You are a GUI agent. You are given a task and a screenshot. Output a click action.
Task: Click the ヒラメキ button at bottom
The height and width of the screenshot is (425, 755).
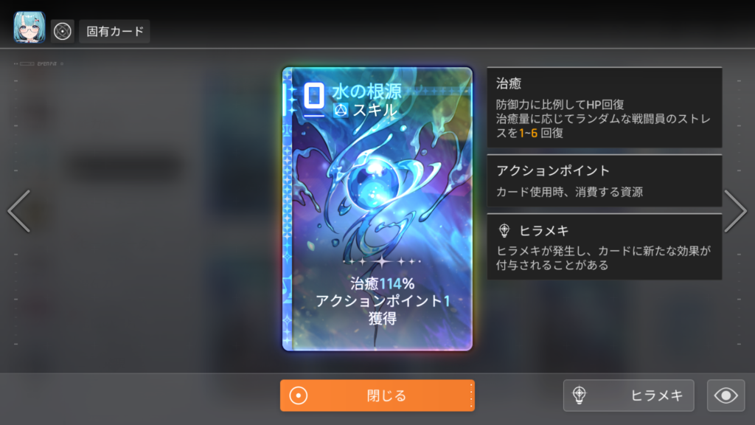click(629, 395)
